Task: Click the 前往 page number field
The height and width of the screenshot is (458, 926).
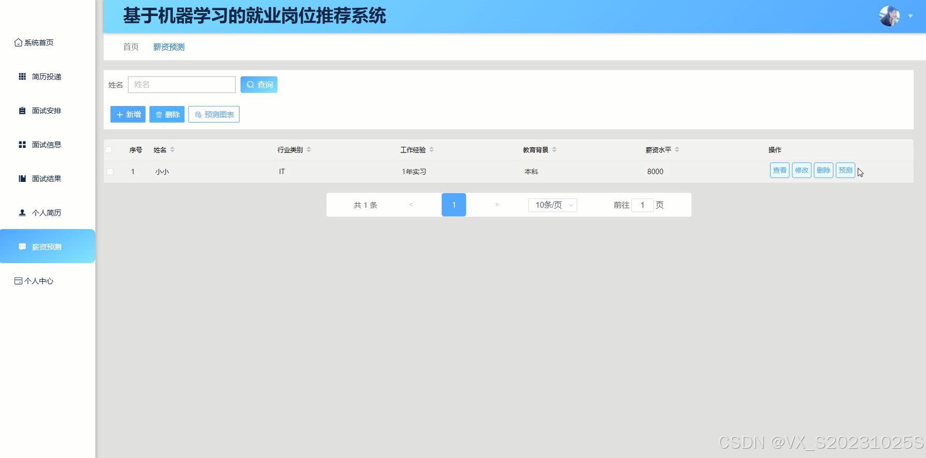Action: (x=642, y=205)
